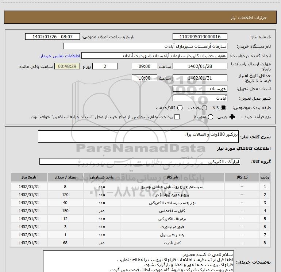Select the نوار چسب رسانای الکتریکی row

(140, 203)
